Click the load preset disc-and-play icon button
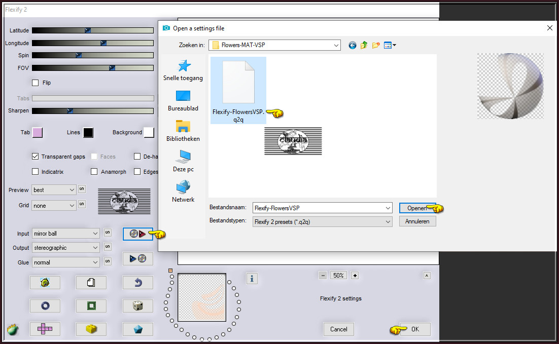 click(x=137, y=234)
